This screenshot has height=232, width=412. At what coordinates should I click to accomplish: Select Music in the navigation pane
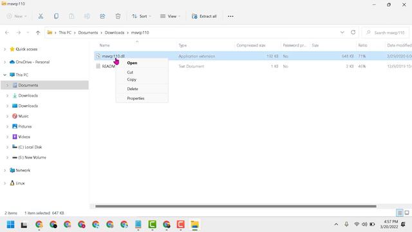[x=23, y=116]
